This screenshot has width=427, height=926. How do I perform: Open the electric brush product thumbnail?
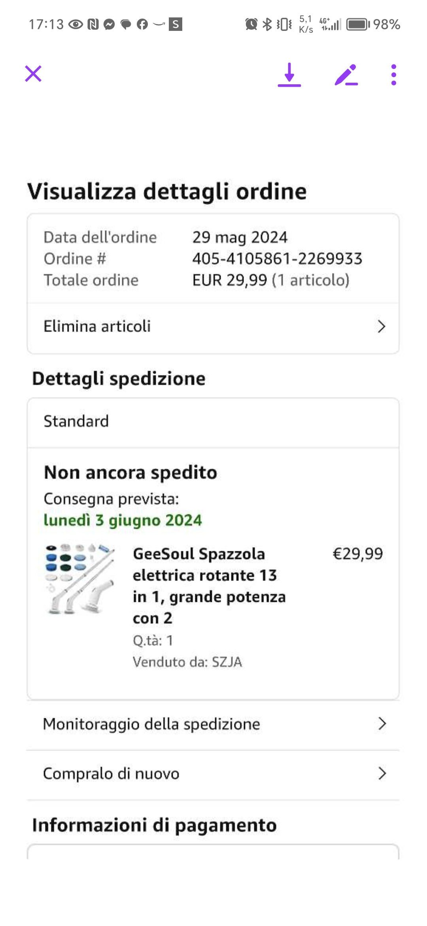pyautogui.click(x=80, y=579)
